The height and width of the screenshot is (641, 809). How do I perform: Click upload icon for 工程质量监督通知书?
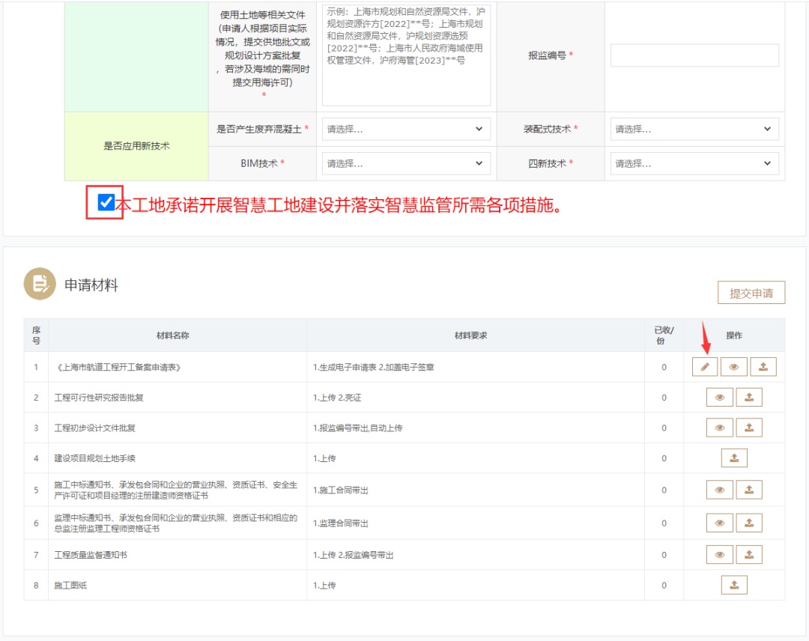coord(748,555)
